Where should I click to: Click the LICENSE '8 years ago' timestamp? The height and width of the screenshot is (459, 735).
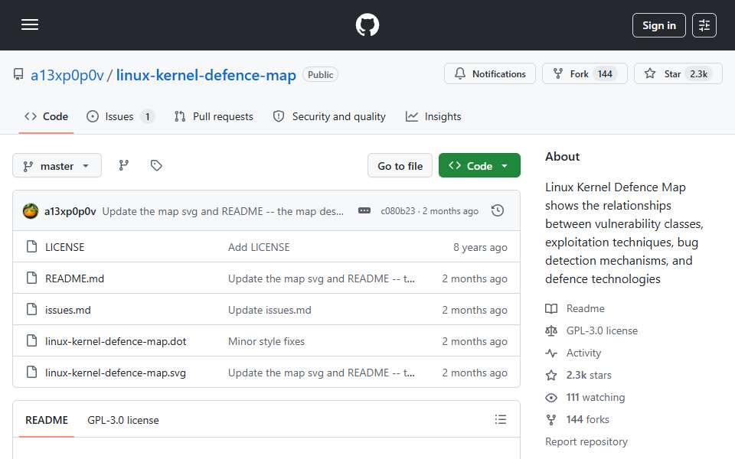[480, 247]
